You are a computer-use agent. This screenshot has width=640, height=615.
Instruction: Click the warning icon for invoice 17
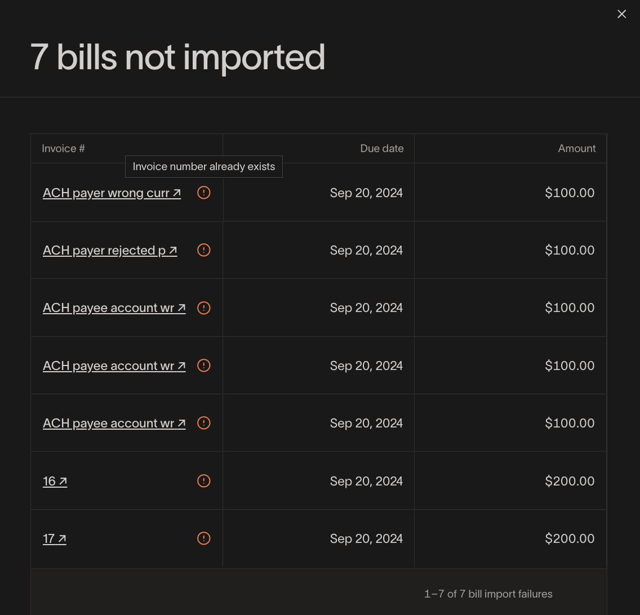coord(204,538)
